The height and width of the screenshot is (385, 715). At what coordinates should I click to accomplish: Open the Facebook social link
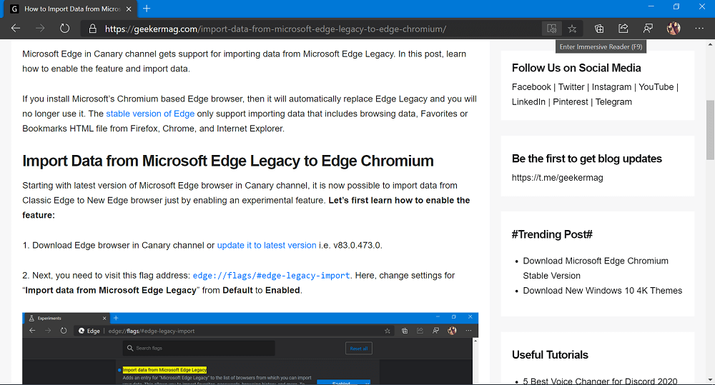[x=531, y=86]
